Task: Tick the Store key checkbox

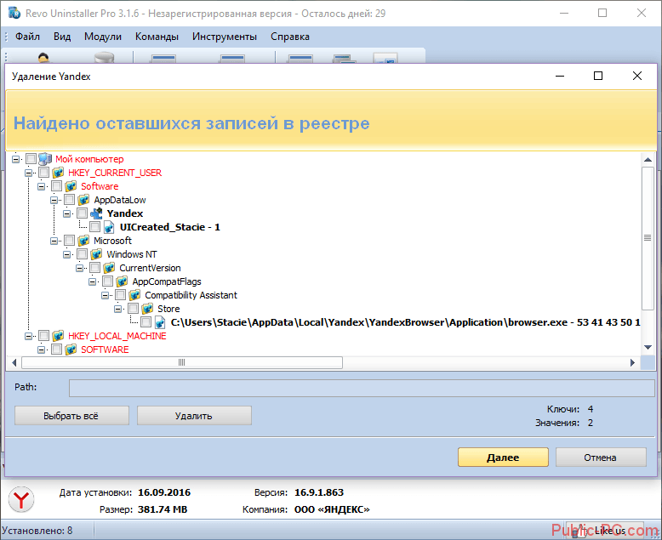Action: point(133,309)
